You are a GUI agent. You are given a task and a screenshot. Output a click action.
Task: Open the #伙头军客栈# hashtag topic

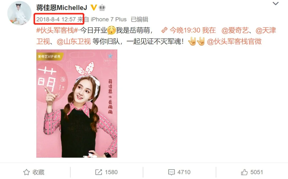point(57,30)
